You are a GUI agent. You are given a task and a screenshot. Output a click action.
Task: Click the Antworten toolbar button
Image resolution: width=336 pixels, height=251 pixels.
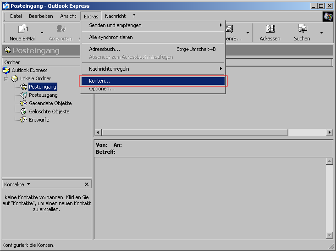point(61,33)
